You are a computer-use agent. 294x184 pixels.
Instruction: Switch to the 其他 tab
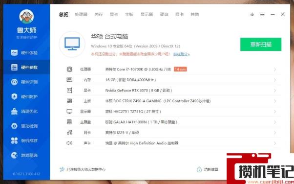(x=195, y=15)
